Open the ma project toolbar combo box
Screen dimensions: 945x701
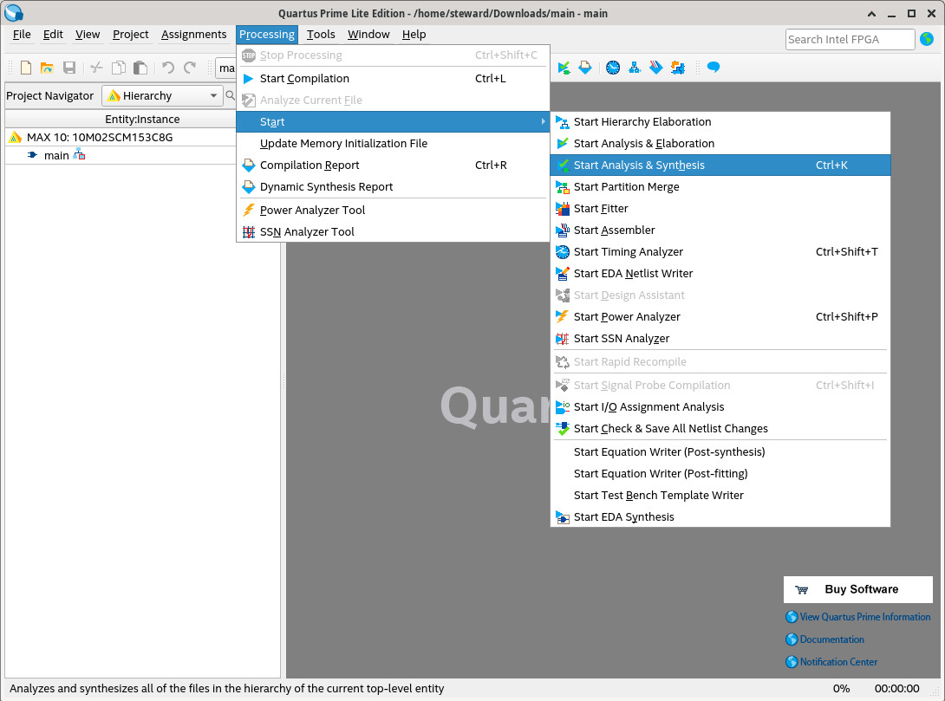click(226, 68)
